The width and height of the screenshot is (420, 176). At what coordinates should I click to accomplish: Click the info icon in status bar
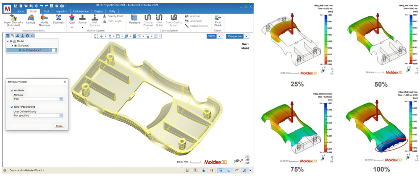coord(5,170)
